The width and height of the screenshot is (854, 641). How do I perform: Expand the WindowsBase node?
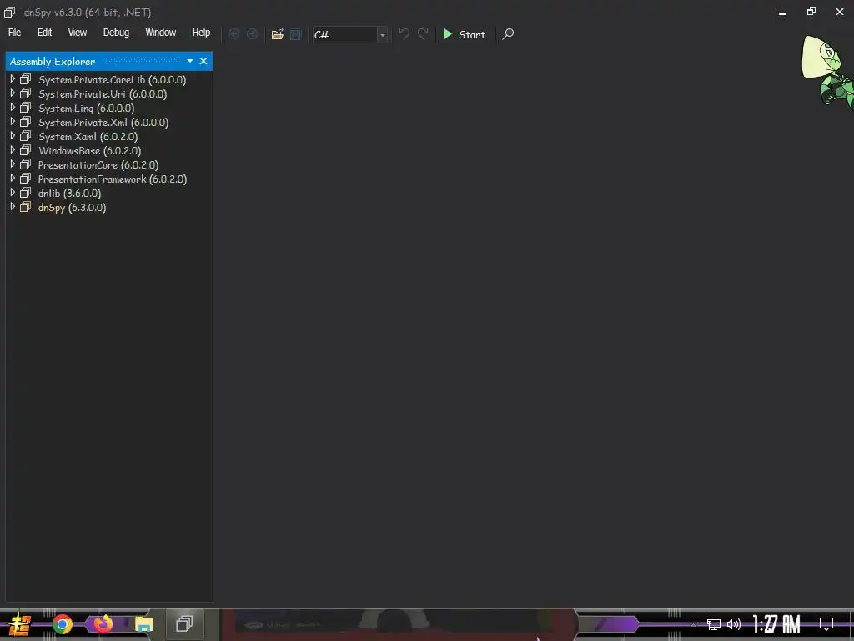pyautogui.click(x=13, y=150)
